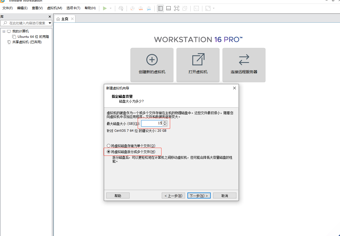The height and width of the screenshot is (236, 340).
Task: Click the green power-on play icon
Action: (105, 8)
